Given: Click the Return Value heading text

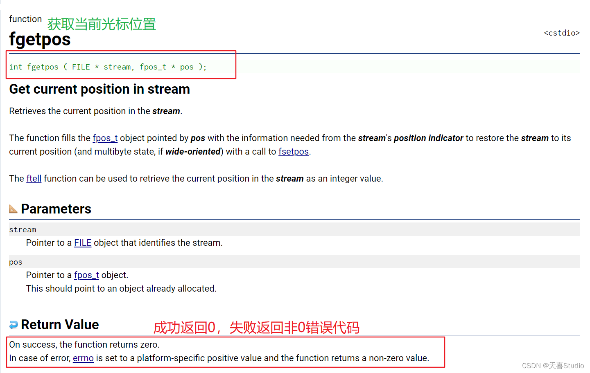Looking at the screenshot, I should pyautogui.click(x=60, y=325).
